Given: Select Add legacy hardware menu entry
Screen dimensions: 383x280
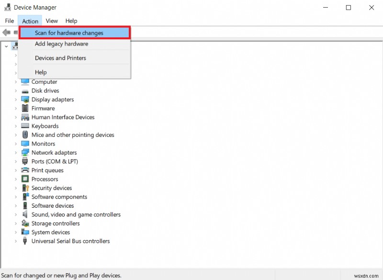Looking at the screenshot, I should (61, 44).
